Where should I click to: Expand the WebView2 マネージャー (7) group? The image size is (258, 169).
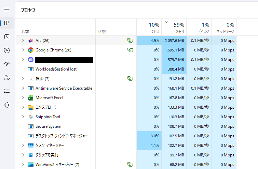pos(23,165)
